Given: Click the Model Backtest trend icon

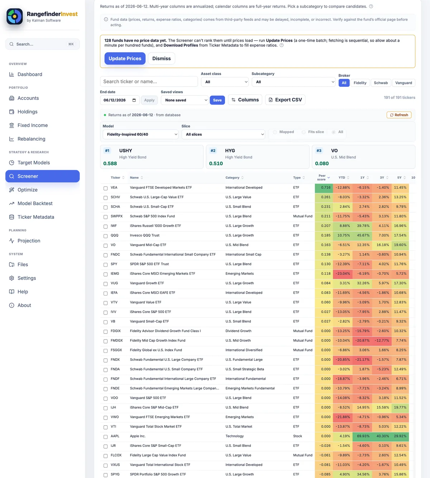Looking at the screenshot, I should point(11,203).
